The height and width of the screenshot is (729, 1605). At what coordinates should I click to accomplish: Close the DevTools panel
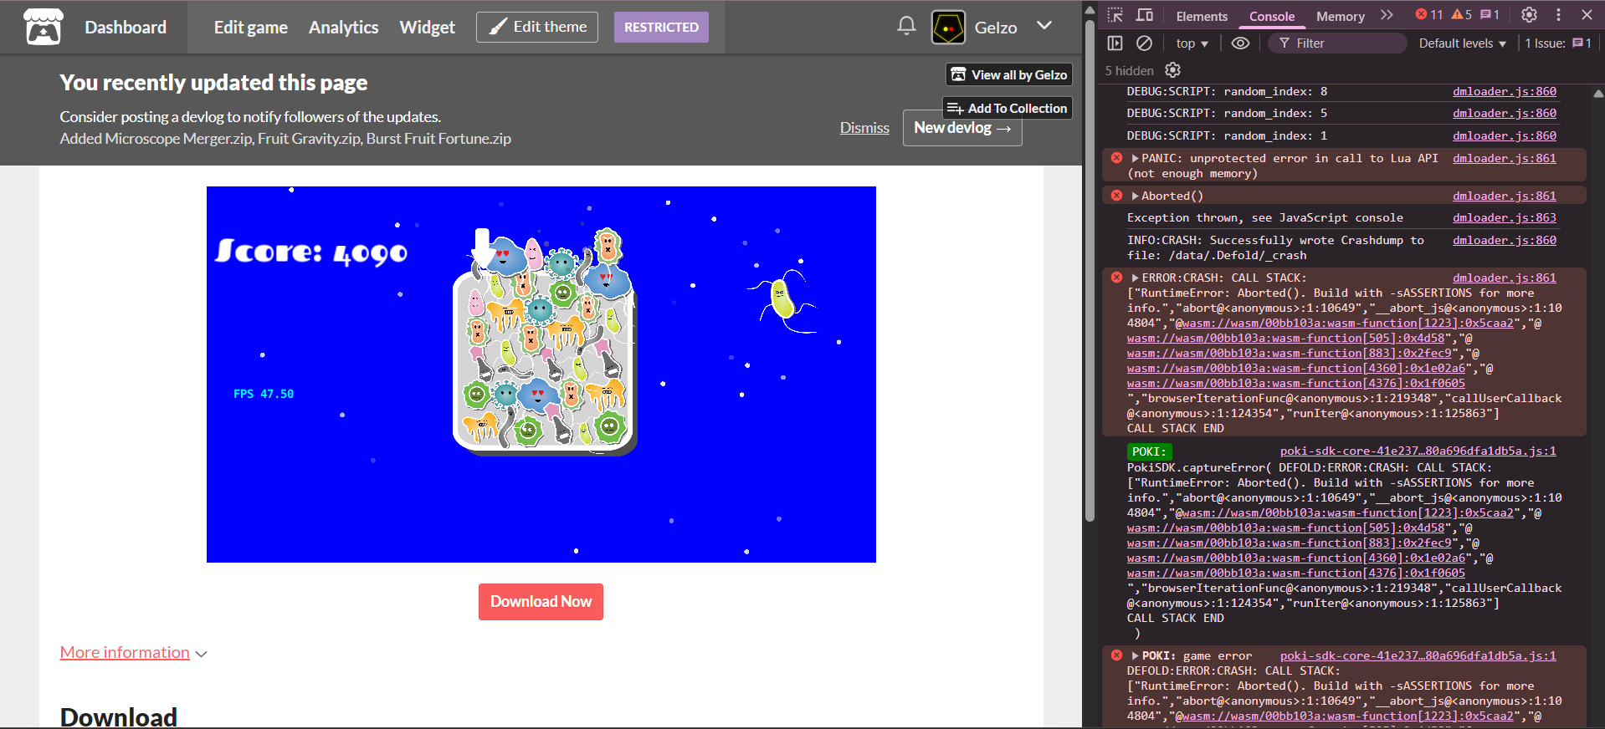[x=1587, y=15]
